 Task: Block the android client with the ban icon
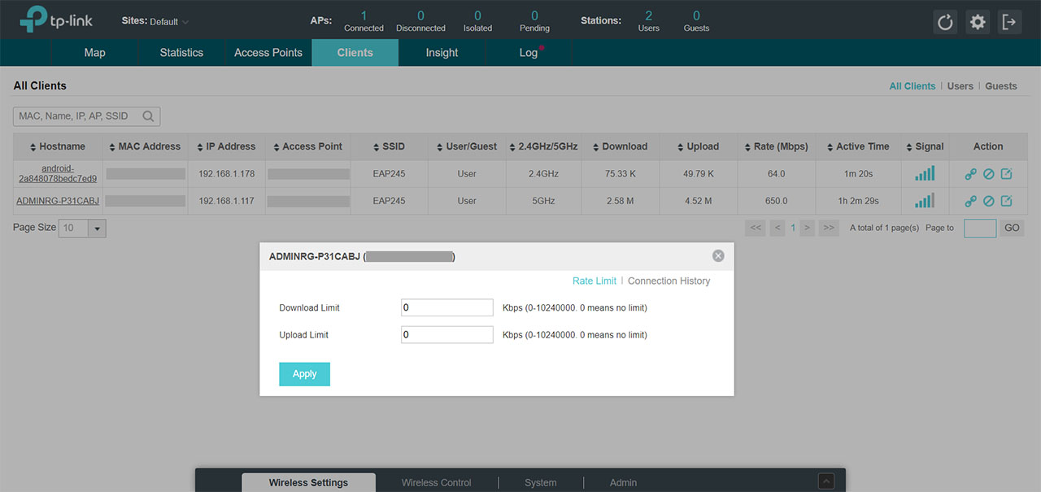988,174
